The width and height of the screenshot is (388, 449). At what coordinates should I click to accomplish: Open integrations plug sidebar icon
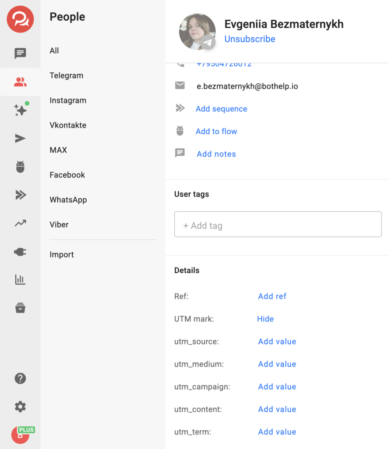click(20, 252)
